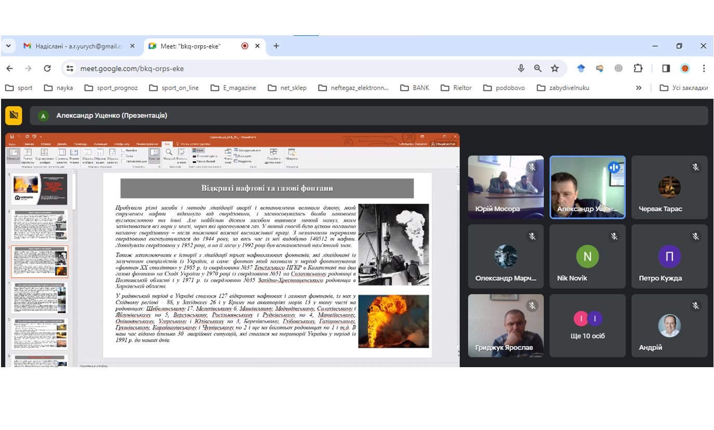Image resolution: width=714 pixels, height=430 pixels.
Task: Open the tab search chevron in Chrome
Action: (x=8, y=46)
